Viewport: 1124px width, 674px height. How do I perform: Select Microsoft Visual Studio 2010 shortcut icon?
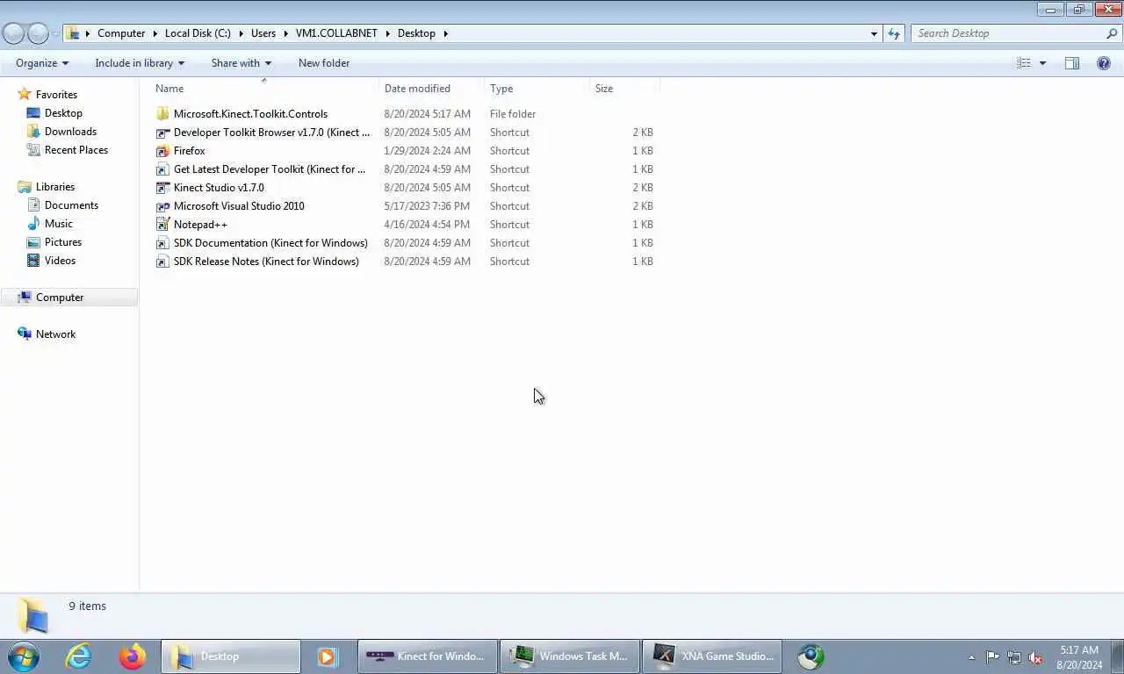162,206
